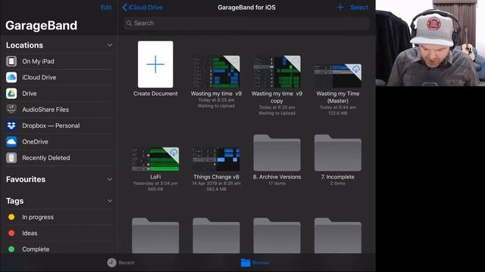Select the green Complete tag dot
Viewport: 485px width, 272px height.
click(11, 249)
